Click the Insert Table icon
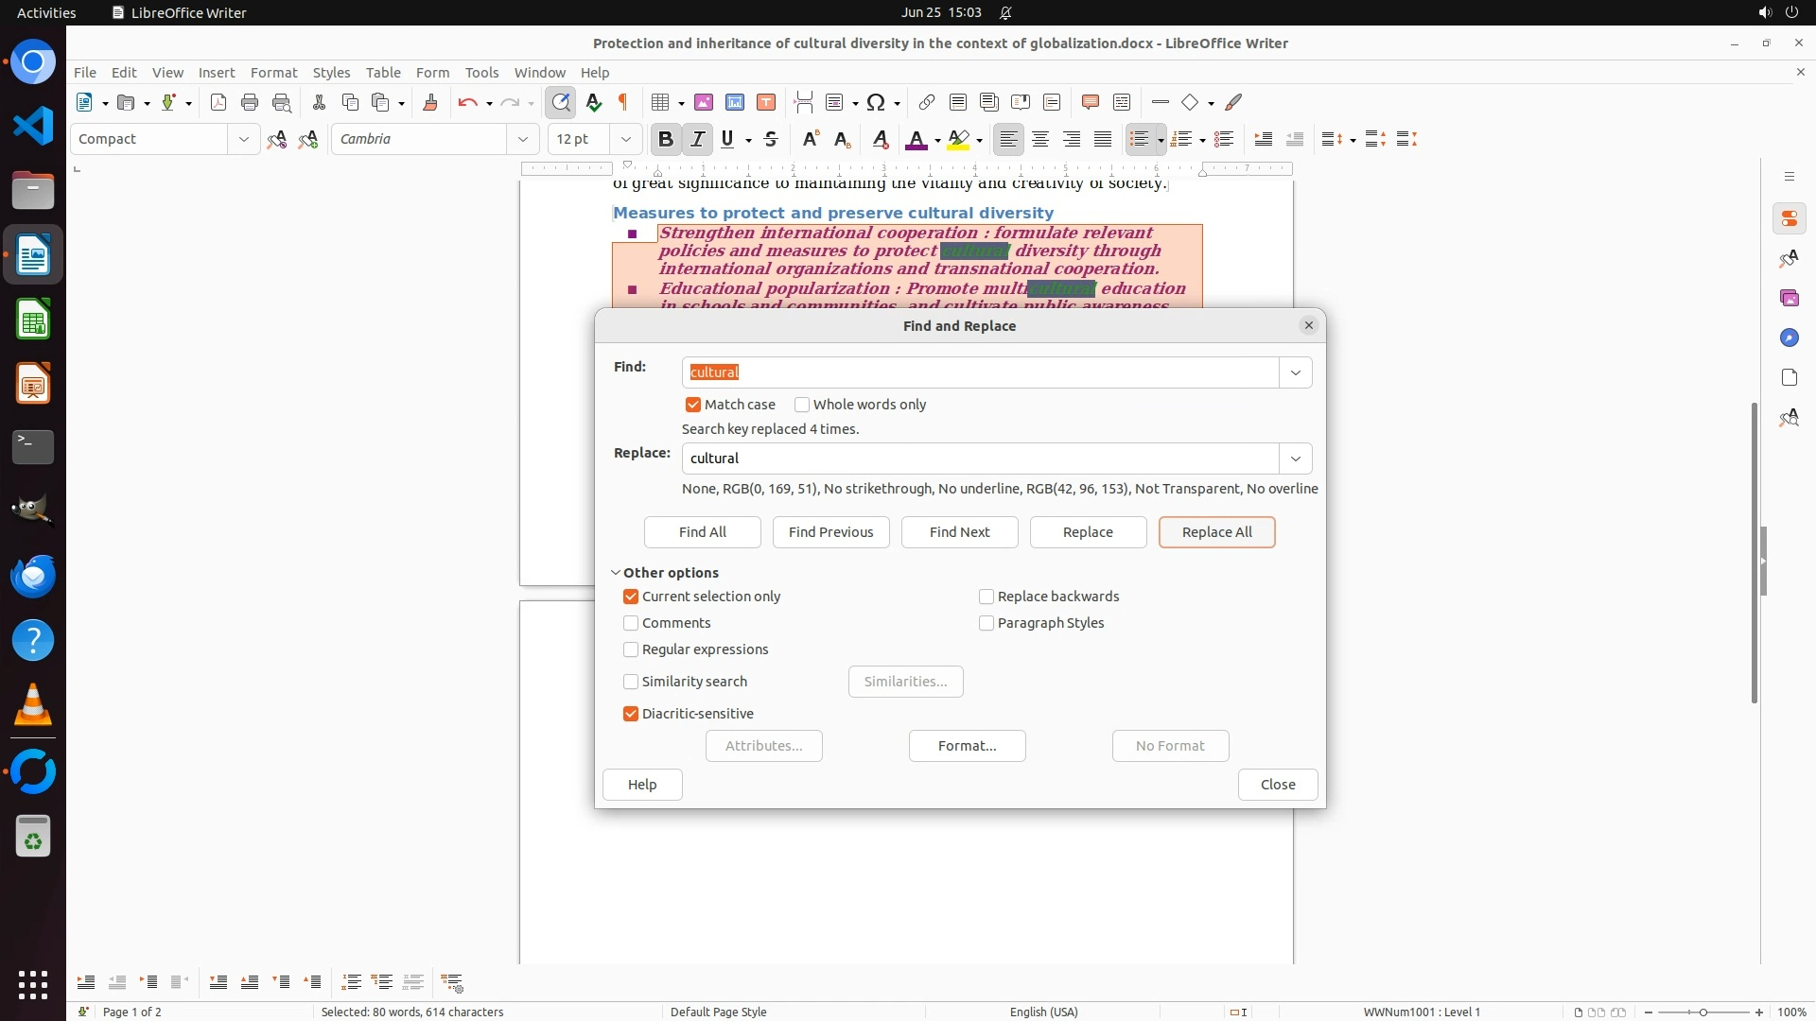This screenshot has width=1816, height=1021. pyautogui.click(x=660, y=102)
